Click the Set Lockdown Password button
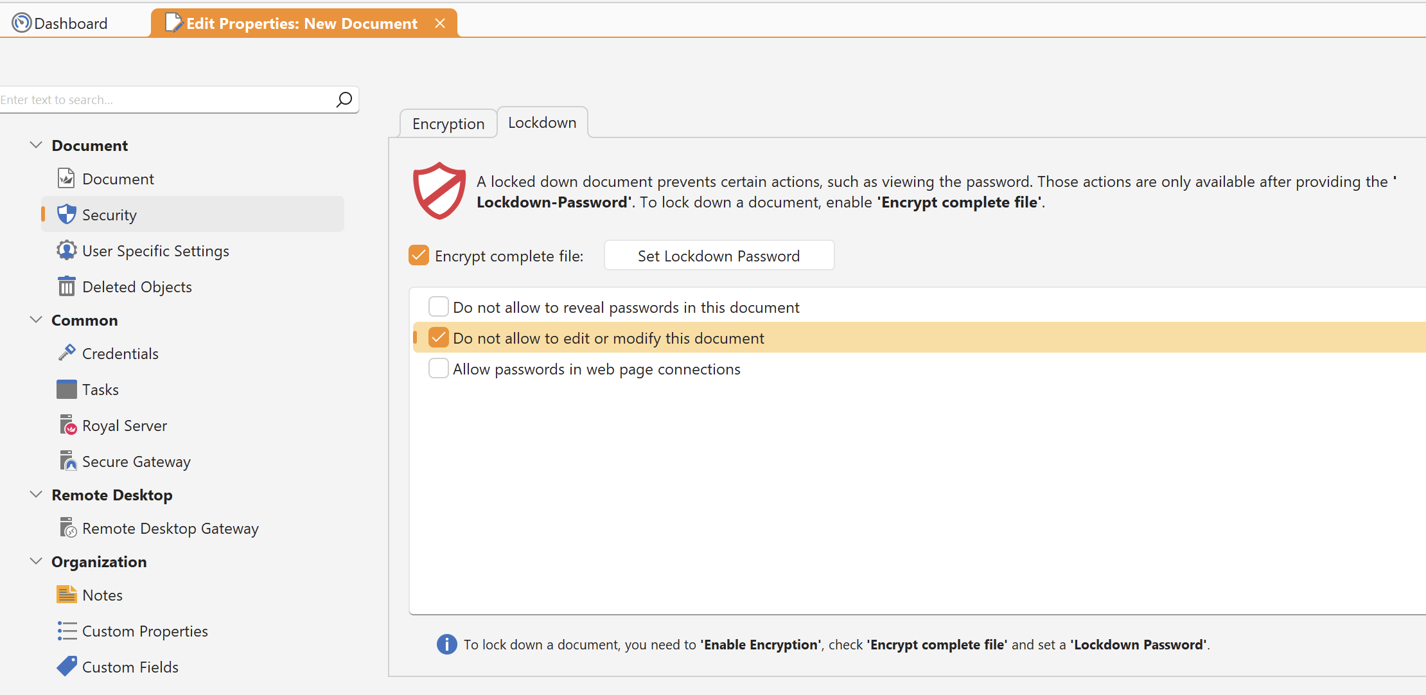The image size is (1426, 695). [719, 256]
